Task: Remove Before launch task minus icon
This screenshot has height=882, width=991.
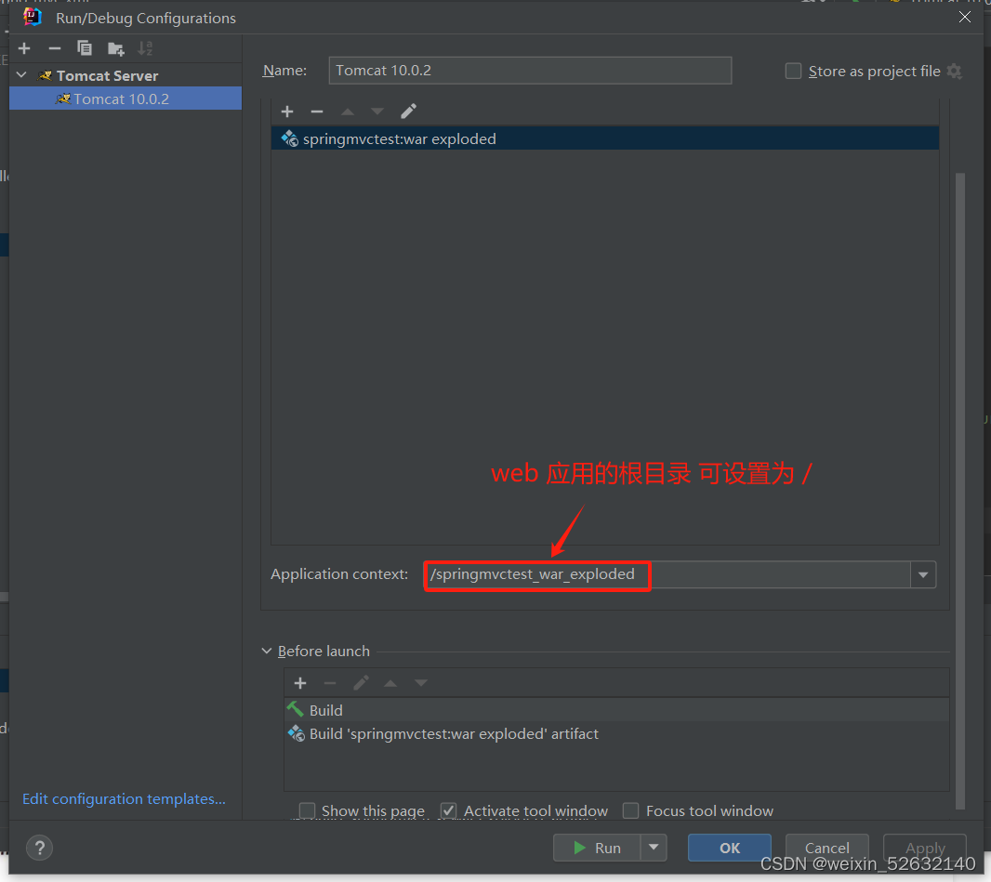Action: point(330,683)
